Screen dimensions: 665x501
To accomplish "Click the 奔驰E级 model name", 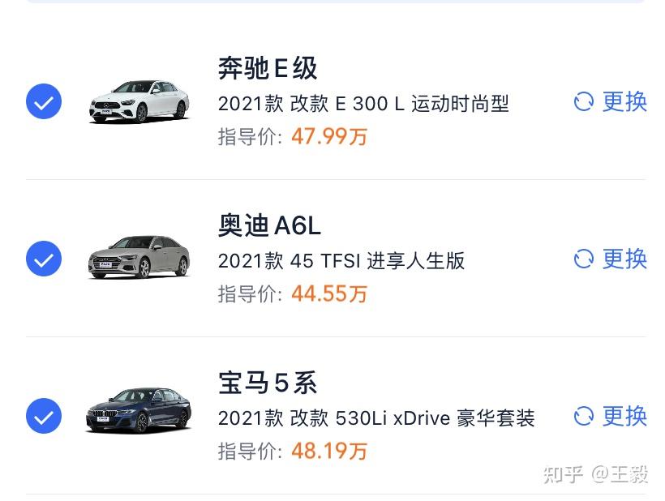I will 268,69.
